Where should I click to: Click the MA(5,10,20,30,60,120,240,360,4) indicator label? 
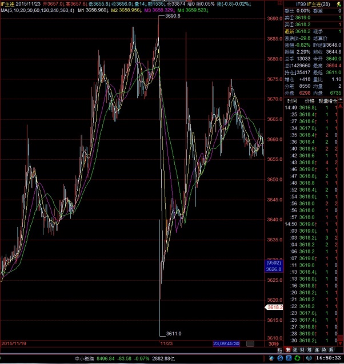[37, 10]
